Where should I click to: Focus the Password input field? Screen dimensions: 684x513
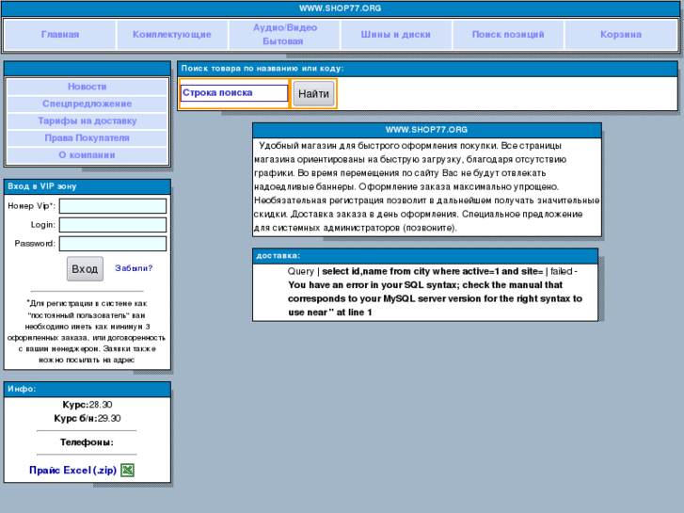(x=113, y=244)
